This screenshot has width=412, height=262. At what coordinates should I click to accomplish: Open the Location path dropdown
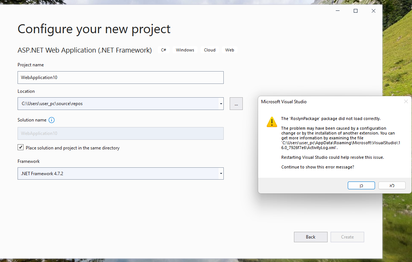(221, 104)
